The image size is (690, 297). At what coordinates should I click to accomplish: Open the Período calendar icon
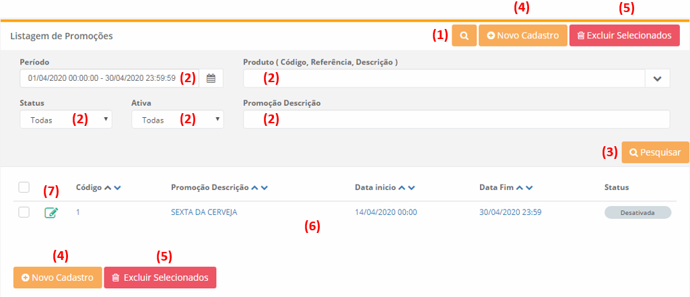tap(211, 79)
